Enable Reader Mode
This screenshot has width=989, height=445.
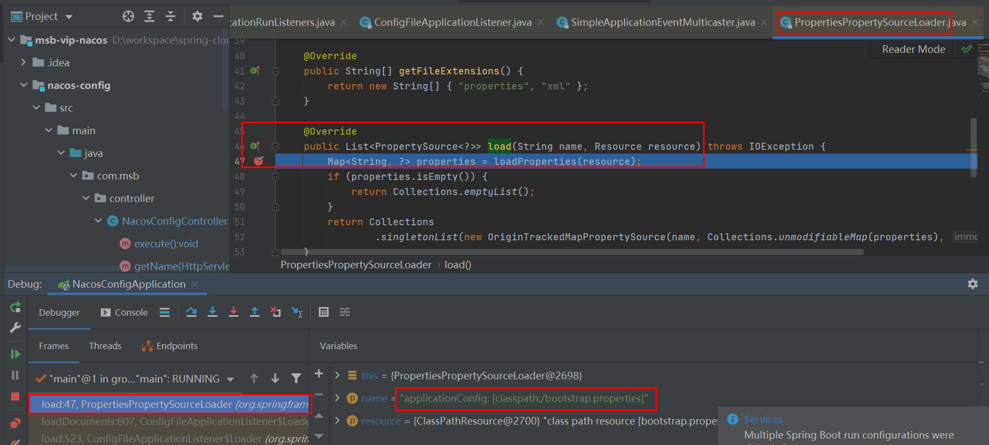click(913, 49)
